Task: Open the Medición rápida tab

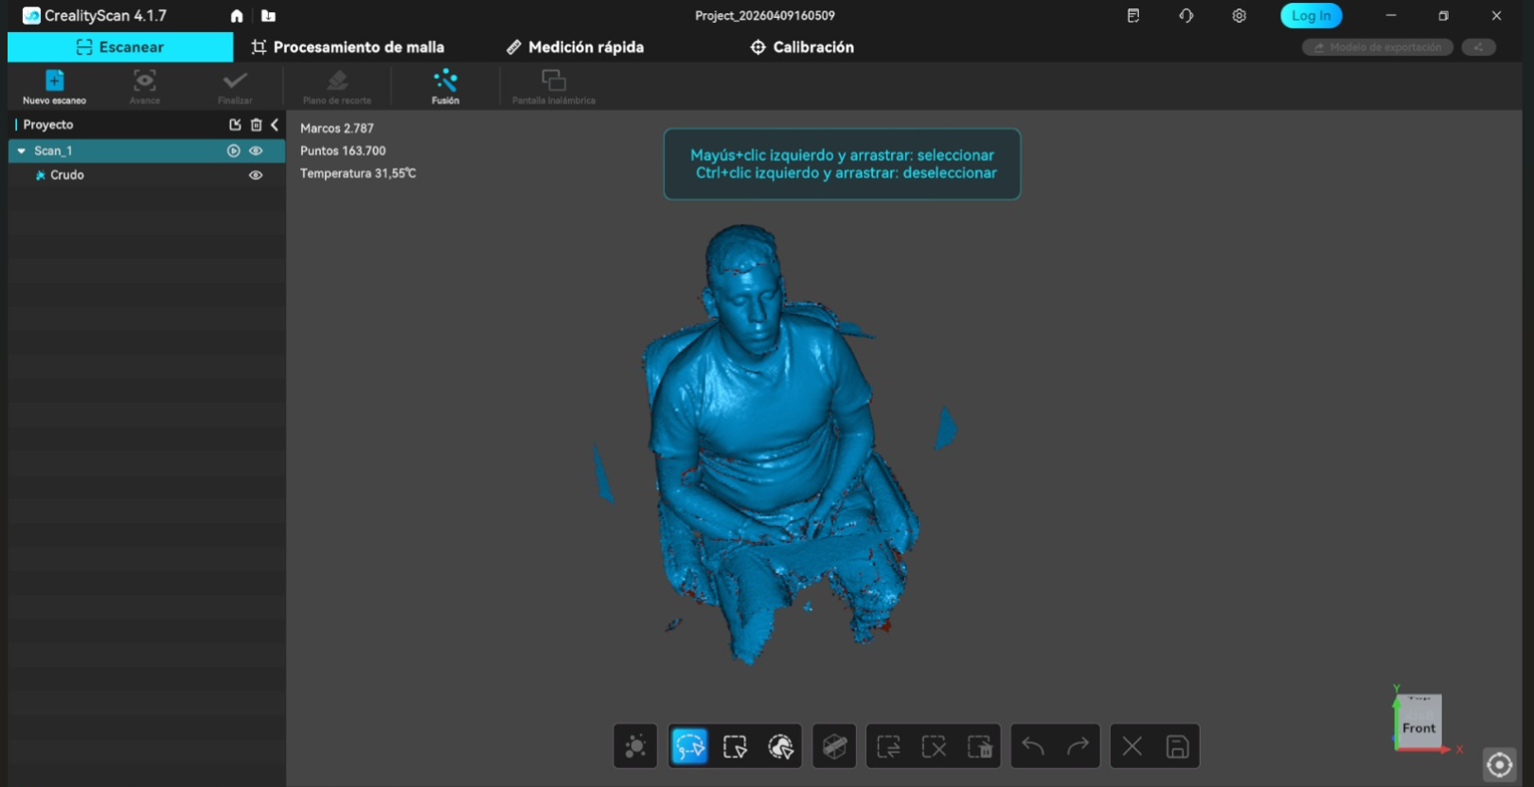Action: [x=575, y=47]
